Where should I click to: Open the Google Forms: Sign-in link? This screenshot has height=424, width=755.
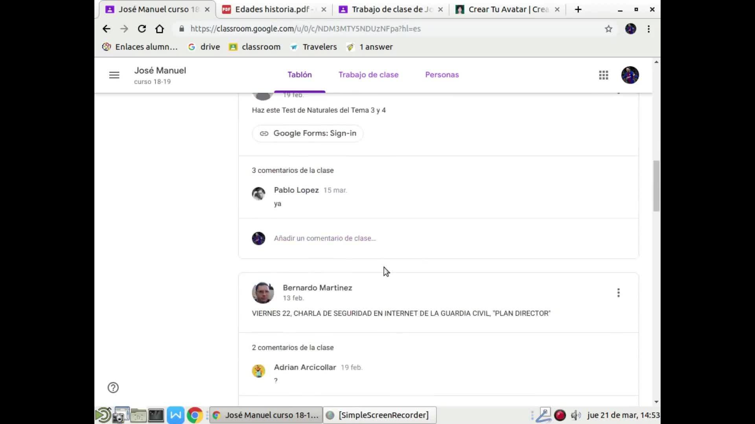pos(308,133)
